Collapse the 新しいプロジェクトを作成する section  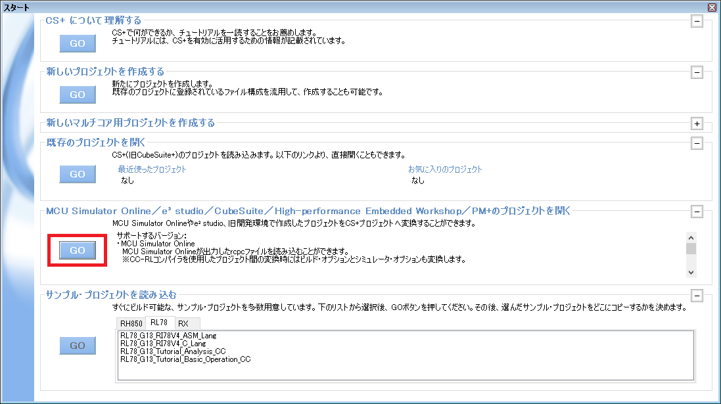click(x=697, y=72)
